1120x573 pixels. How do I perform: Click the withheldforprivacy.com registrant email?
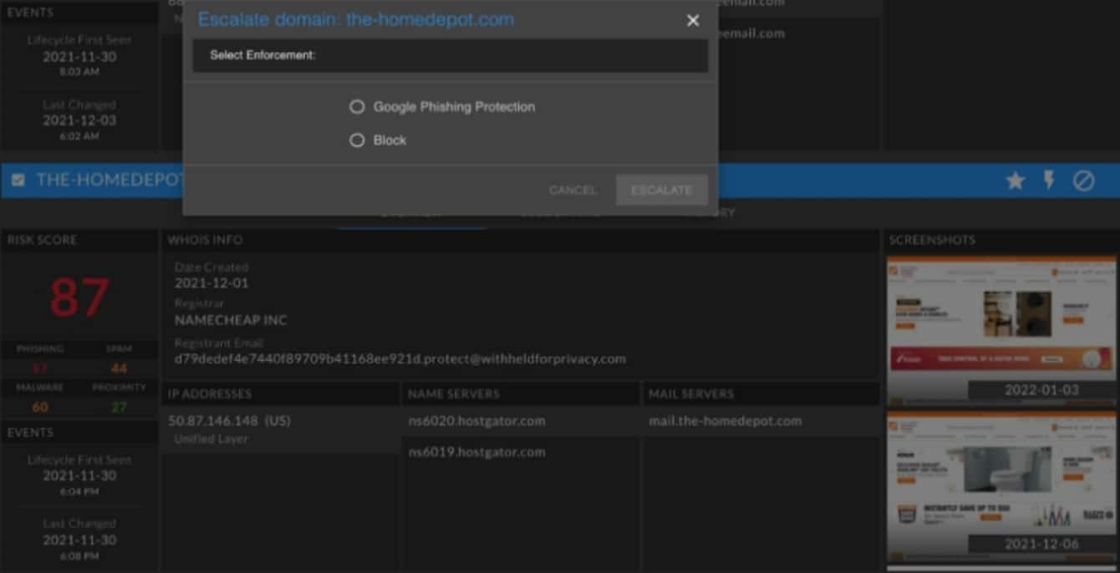point(400,358)
